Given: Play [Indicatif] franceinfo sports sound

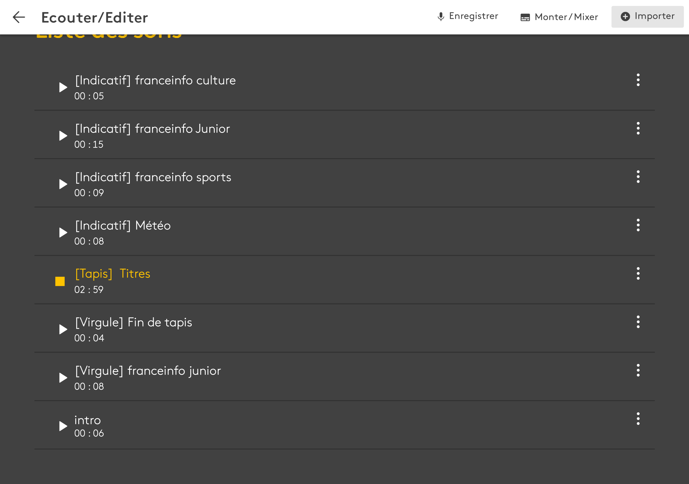Looking at the screenshot, I should 63,184.
